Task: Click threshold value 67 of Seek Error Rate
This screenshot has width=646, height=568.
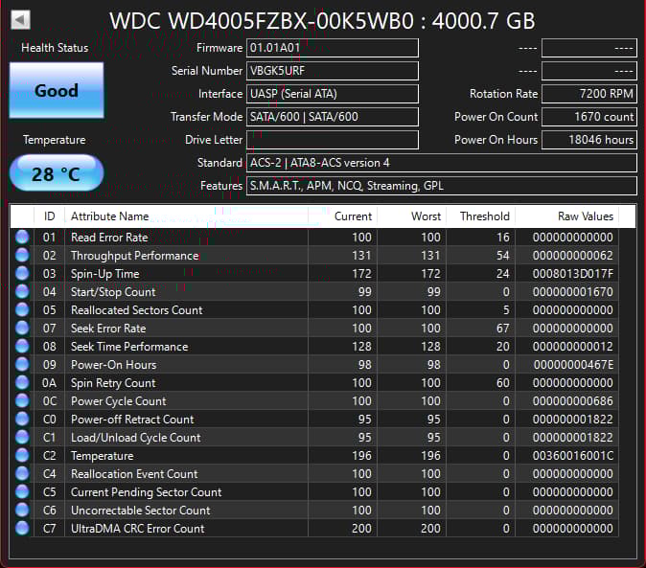Action: tap(502, 329)
